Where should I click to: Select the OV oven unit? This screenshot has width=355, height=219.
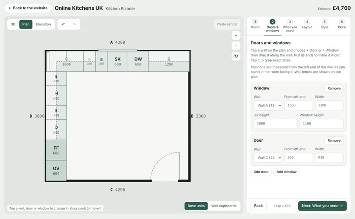pyautogui.click(x=56, y=171)
